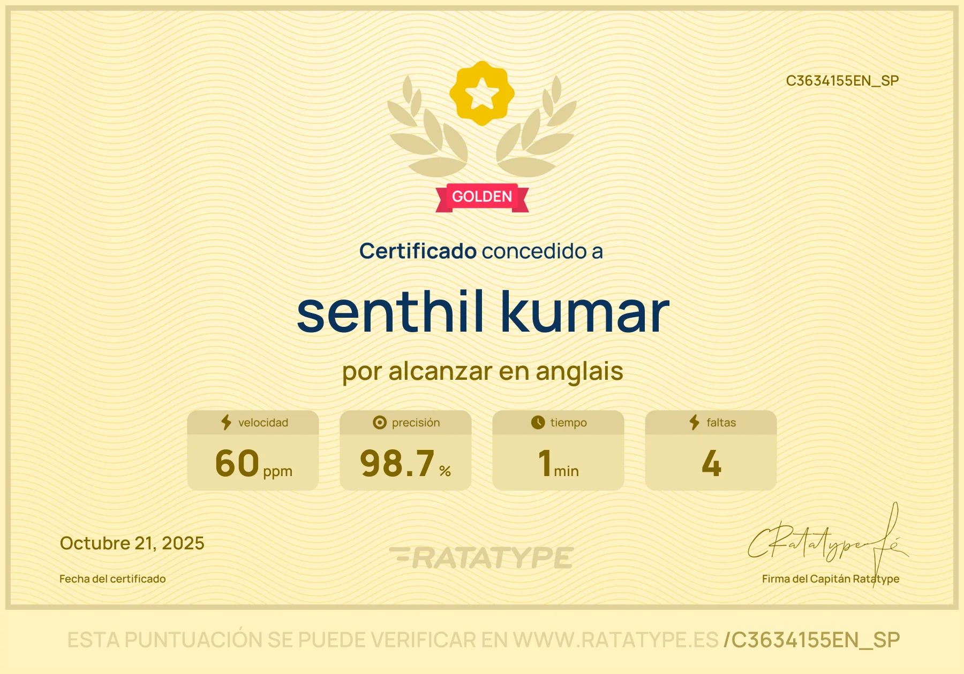
Task: Click the 'velocidad' label
Action: coord(263,423)
